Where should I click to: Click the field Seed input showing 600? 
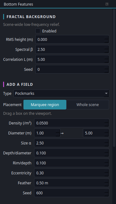[72, 193]
